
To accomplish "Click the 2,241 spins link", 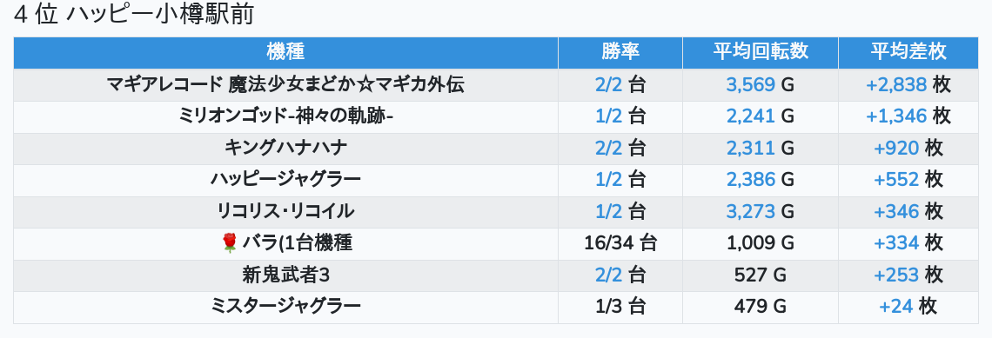I will point(750,116).
